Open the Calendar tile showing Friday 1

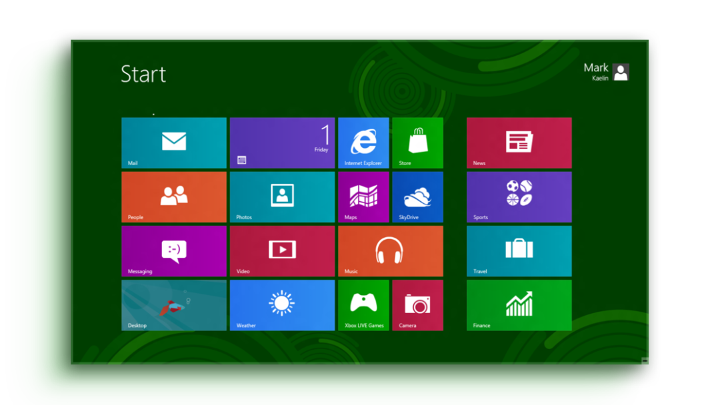tap(282, 143)
